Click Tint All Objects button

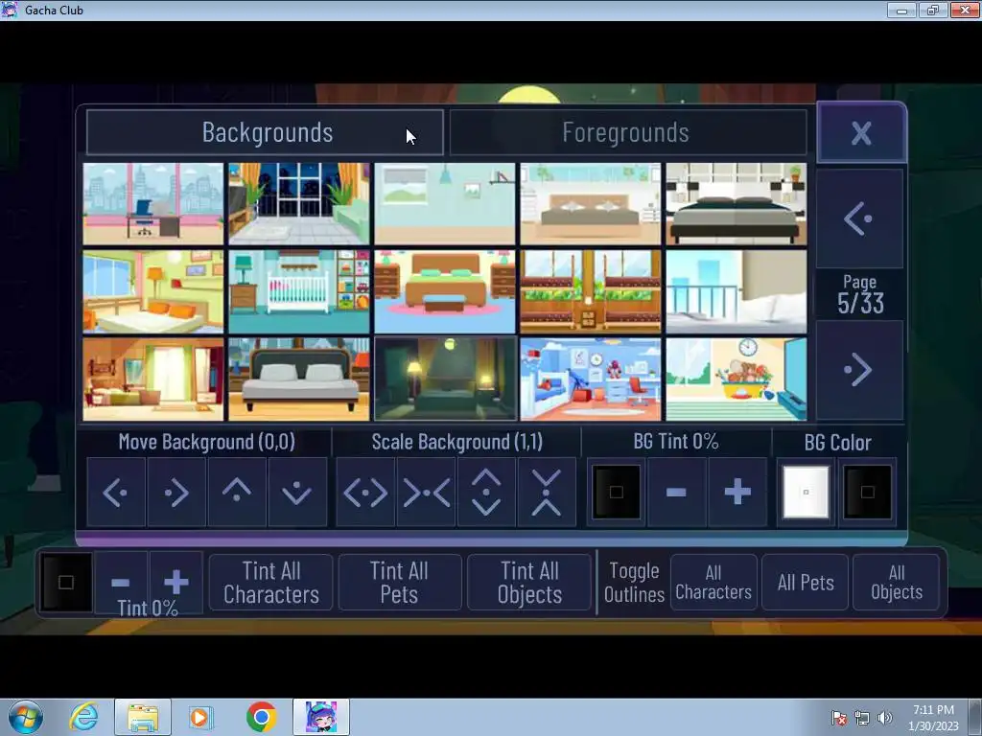click(529, 583)
